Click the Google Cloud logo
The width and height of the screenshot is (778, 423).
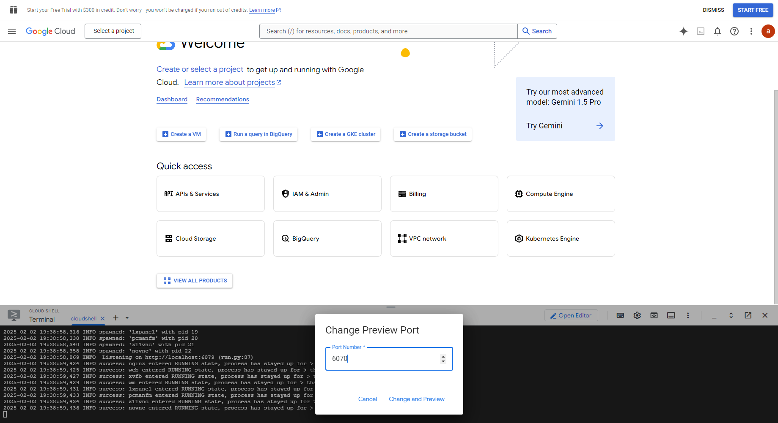[x=50, y=31]
